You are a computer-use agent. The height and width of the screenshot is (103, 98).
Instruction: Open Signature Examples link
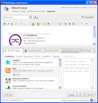click(36, 11)
